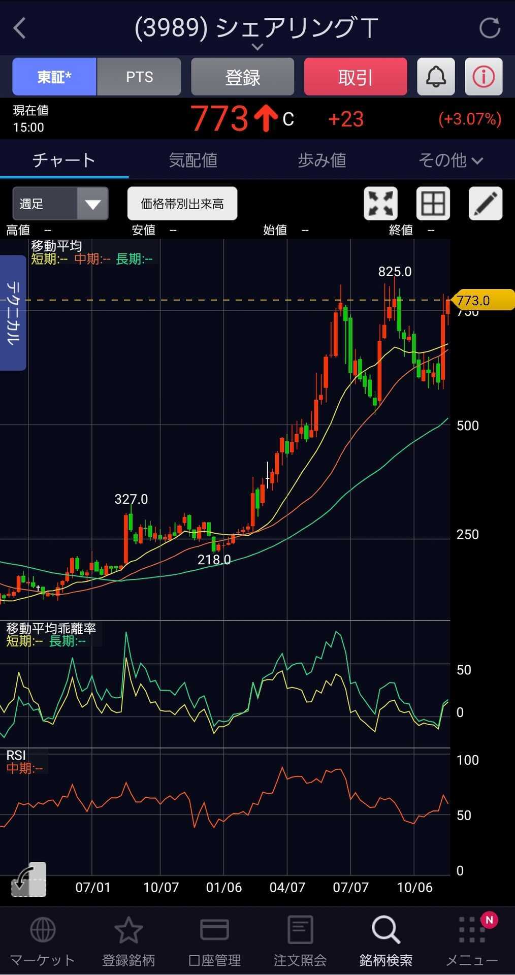Open the 登録銘柄 star navigation item
This screenshot has width=515, height=975.
(128, 941)
